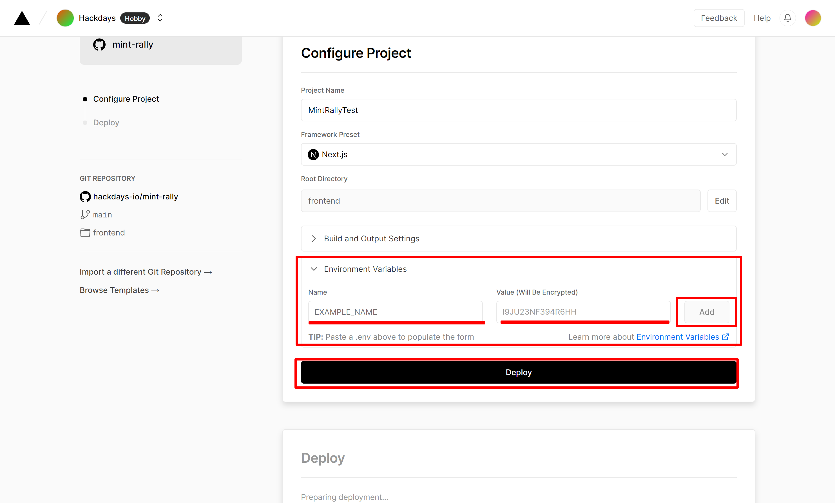Open the Help menu item
Viewport: 835px width, 503px height.
pyautogui.click(x=762, y=18)
